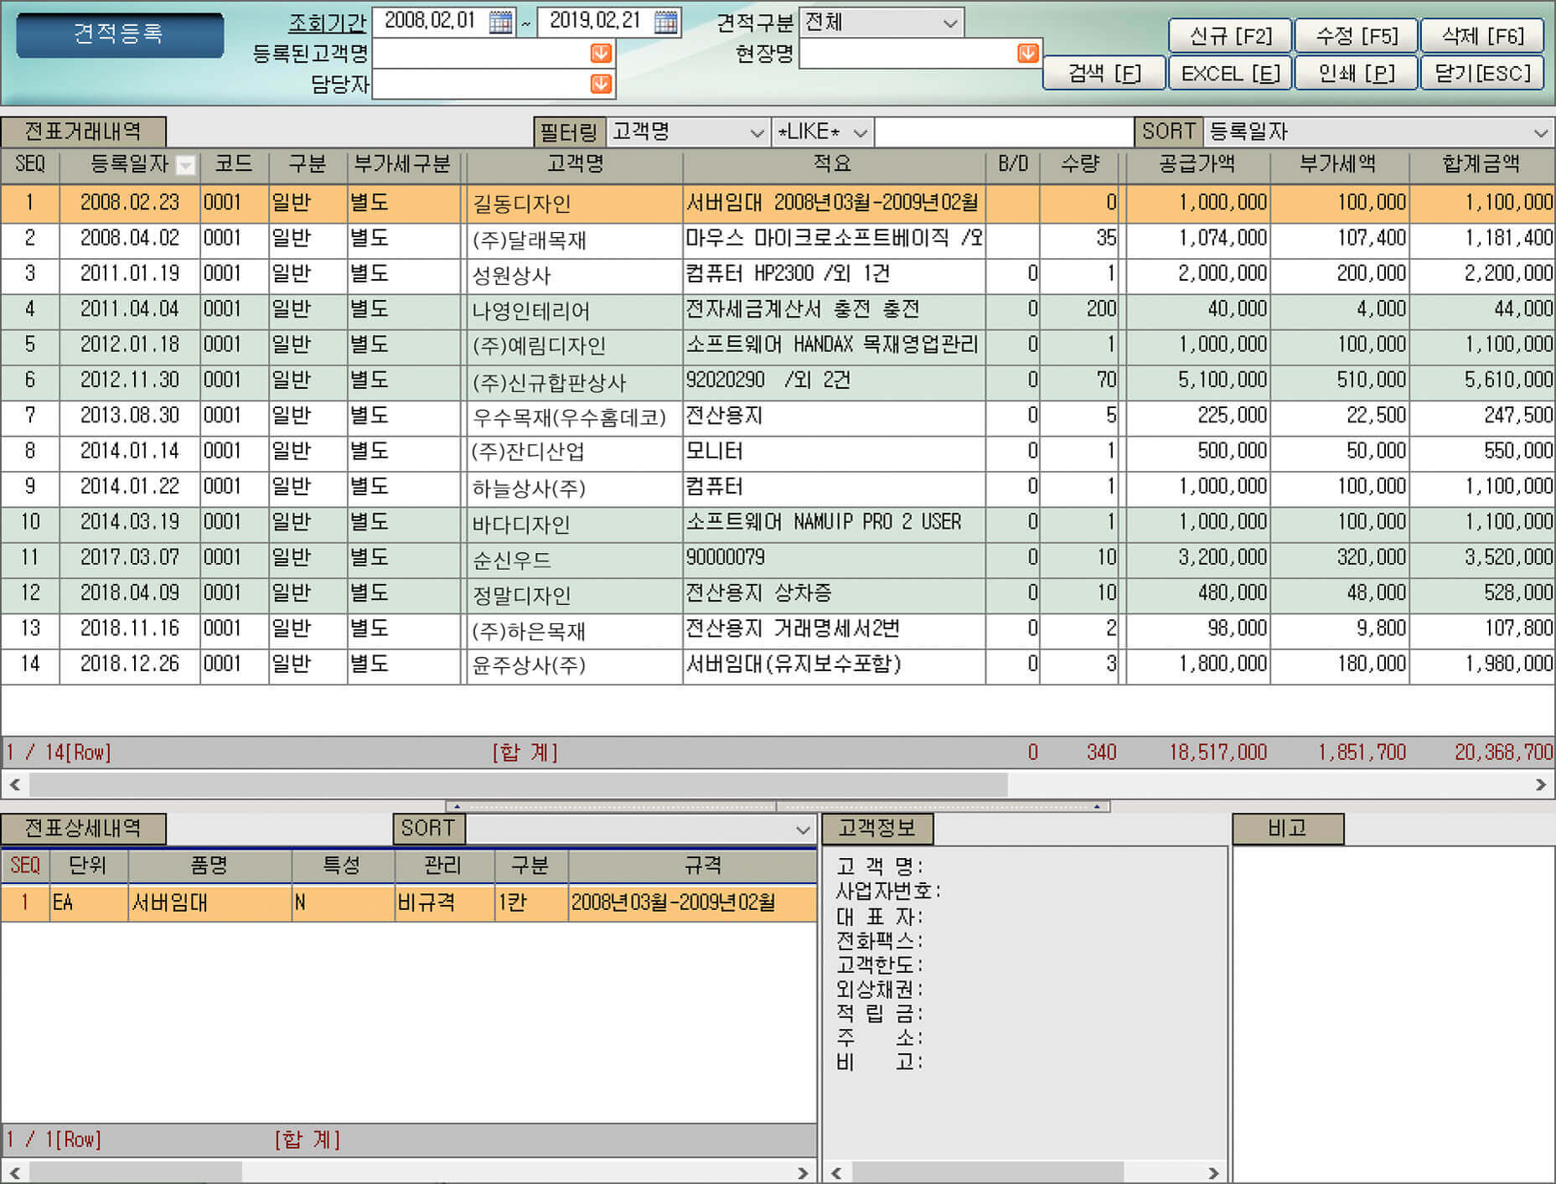Click 공급가액 column header
The width and height of the screenshot is (1556, 1184).
click(1197, 165)
